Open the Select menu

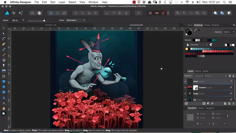(72, 2)
